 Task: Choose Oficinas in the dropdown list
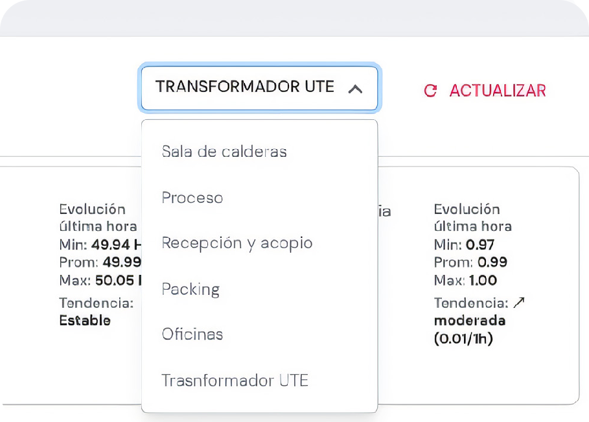point(192,334)
